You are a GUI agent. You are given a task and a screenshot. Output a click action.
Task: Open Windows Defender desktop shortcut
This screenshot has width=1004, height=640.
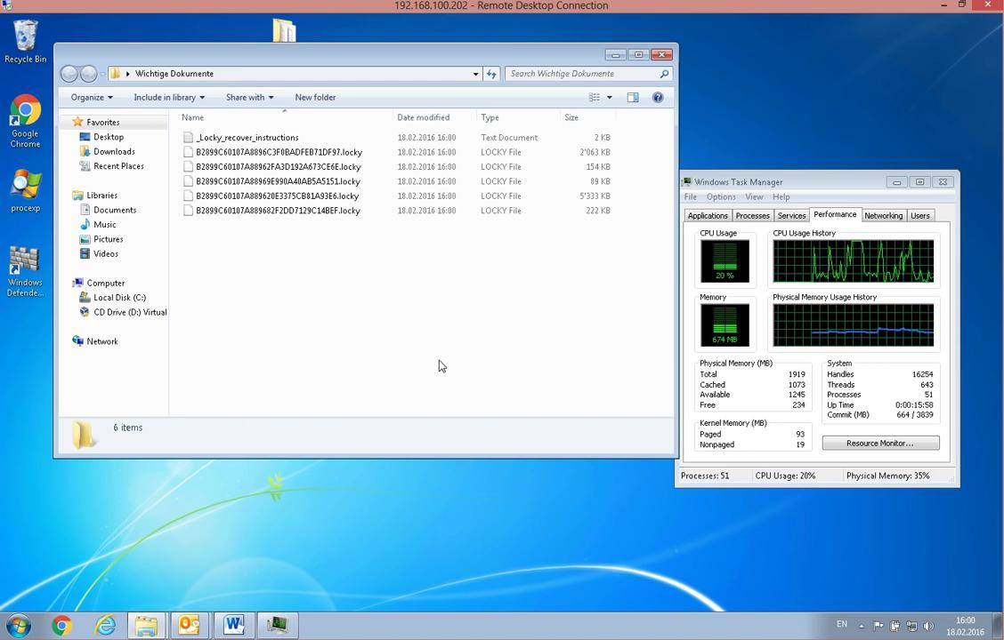click(x=26, y=272)
